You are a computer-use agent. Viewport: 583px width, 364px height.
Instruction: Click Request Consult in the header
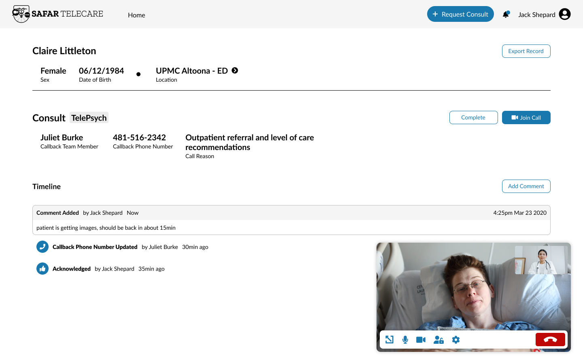point(460,14)
